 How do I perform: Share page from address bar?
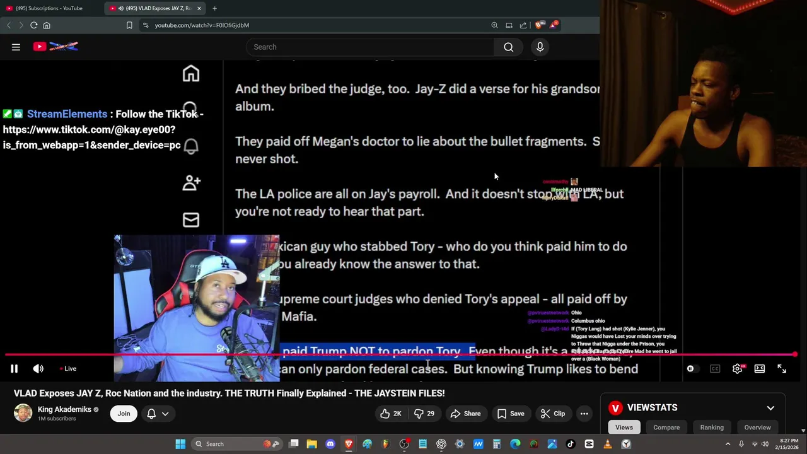[x=523, y=25]
